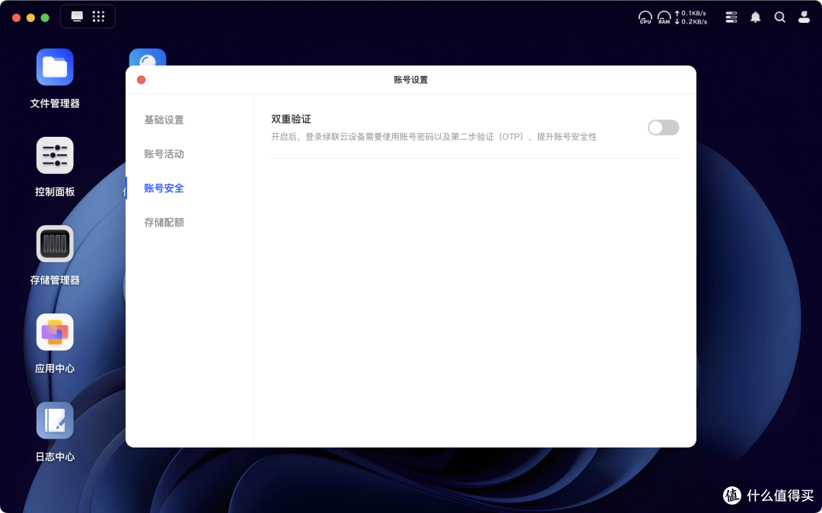
Task: Click the OTP description text
Action: pos(434,137)
